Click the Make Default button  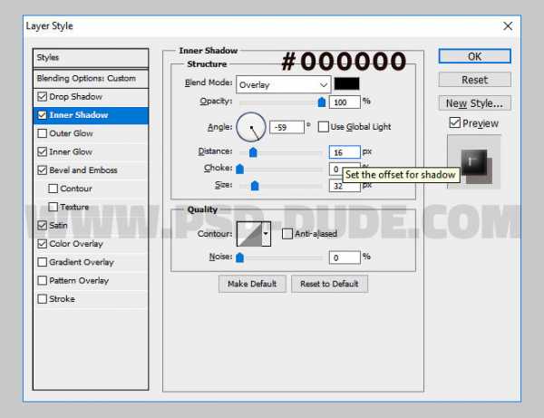coord(251,284)
